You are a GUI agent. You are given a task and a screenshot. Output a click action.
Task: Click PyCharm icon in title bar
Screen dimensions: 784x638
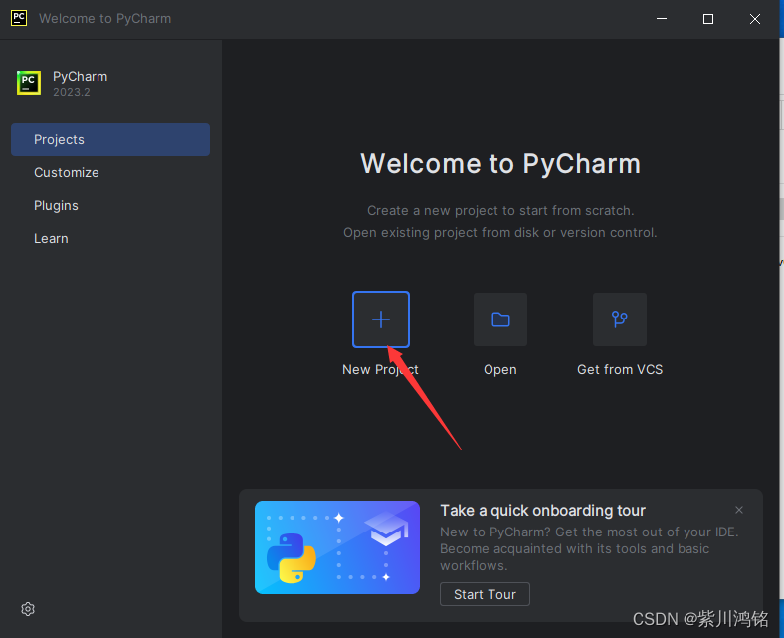[x=19, y=18]
